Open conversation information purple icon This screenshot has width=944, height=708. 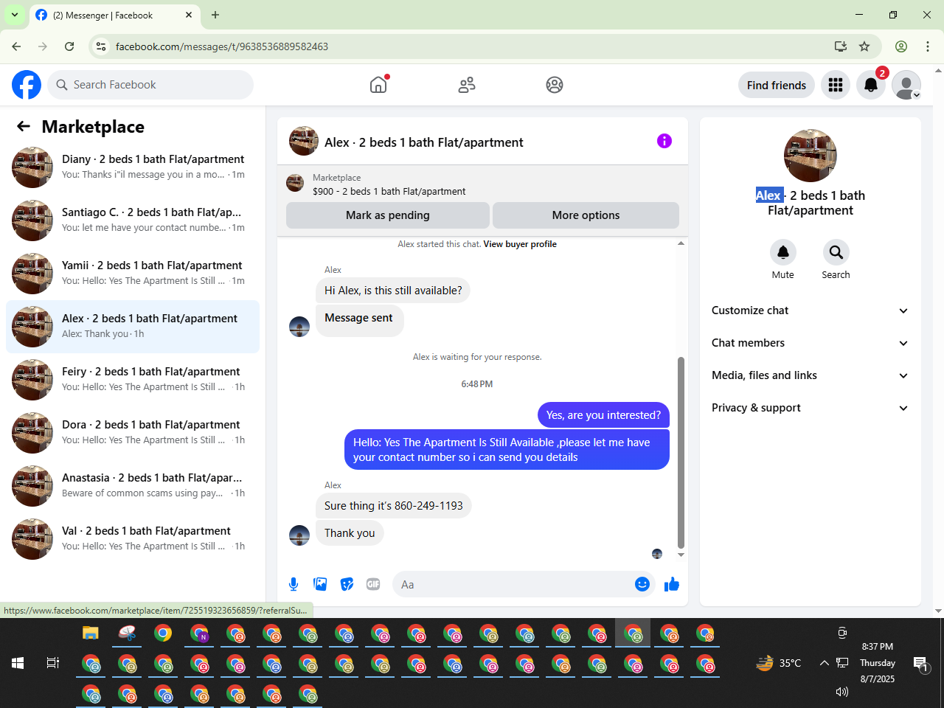[664, 141]
